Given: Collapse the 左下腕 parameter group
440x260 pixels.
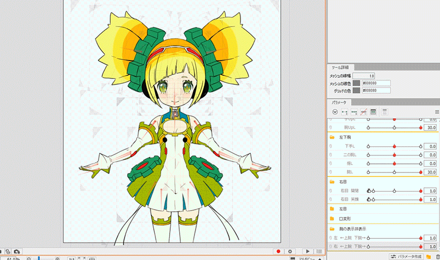Looking at the screenshot, I should pyautogui.click(x=332, y=136).
